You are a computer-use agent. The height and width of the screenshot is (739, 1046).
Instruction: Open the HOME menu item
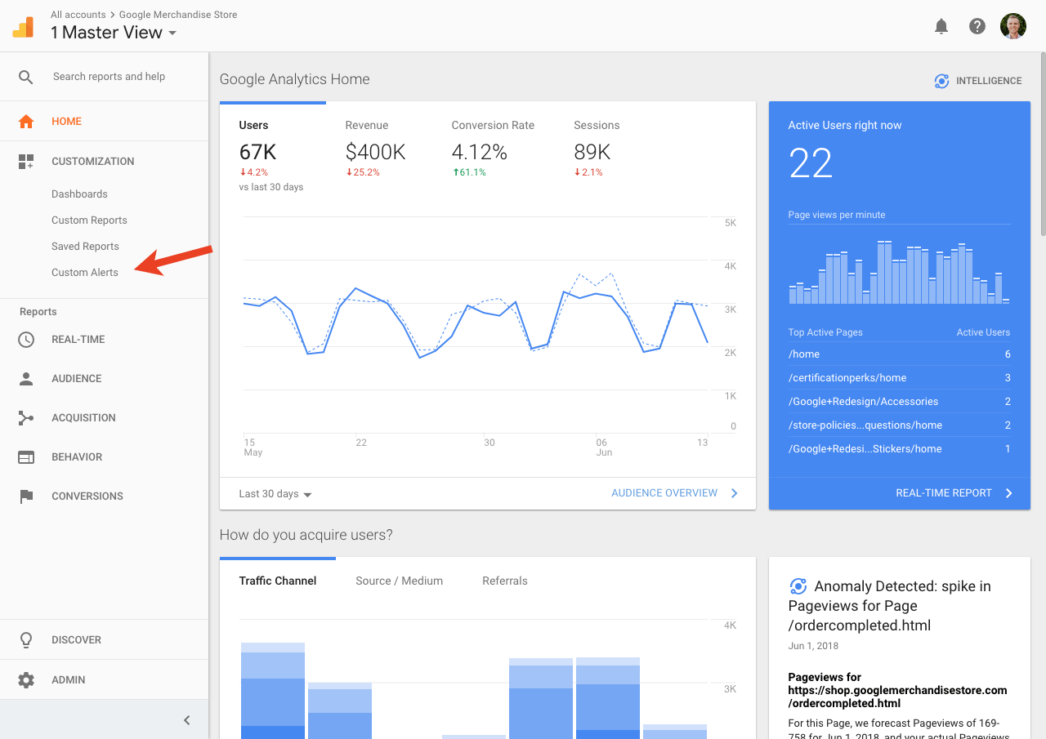pyautogui.click(x=105, y=122)
